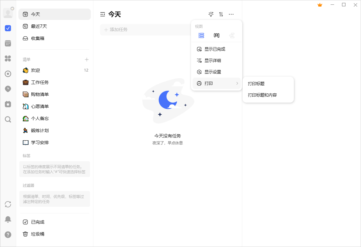Open the Eisenhower matrix clover icon
The height and width of the screenshot is (247, 361).
tap(8, 59)
